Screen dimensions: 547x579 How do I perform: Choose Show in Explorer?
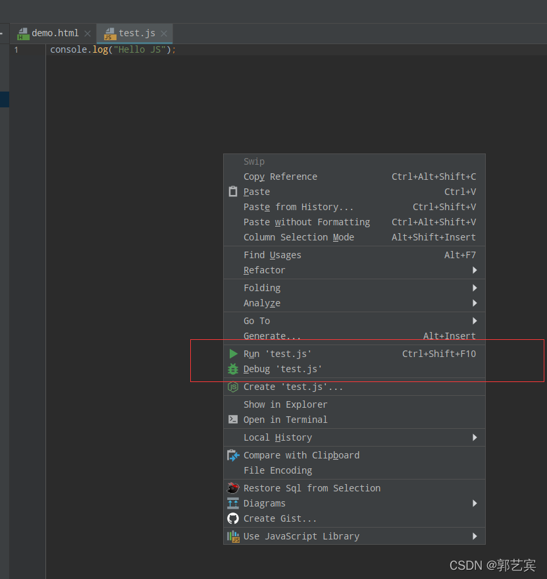(x=354, y=404)
